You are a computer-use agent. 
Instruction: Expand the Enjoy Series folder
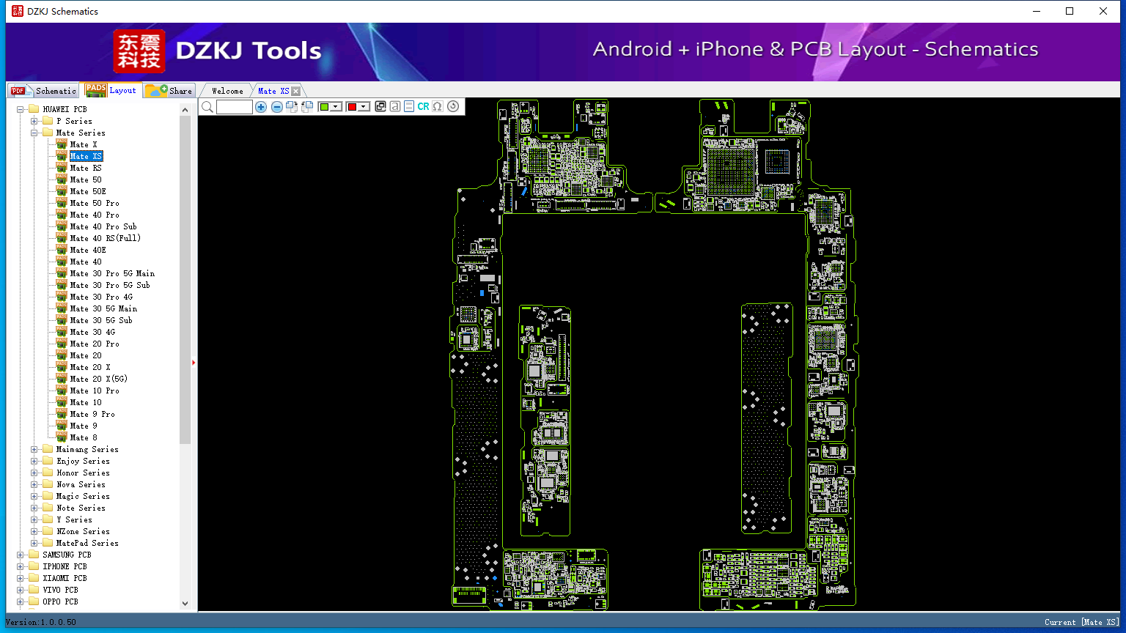[x=34, y=461]
